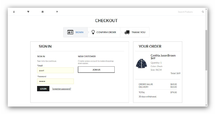
Task: Select the SIGNIN step tab
Action: (75, 32)
